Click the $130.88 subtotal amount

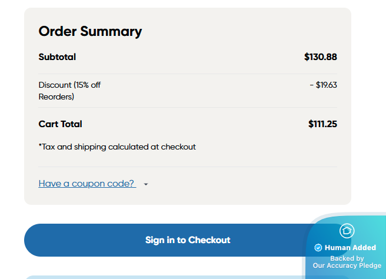320,57
